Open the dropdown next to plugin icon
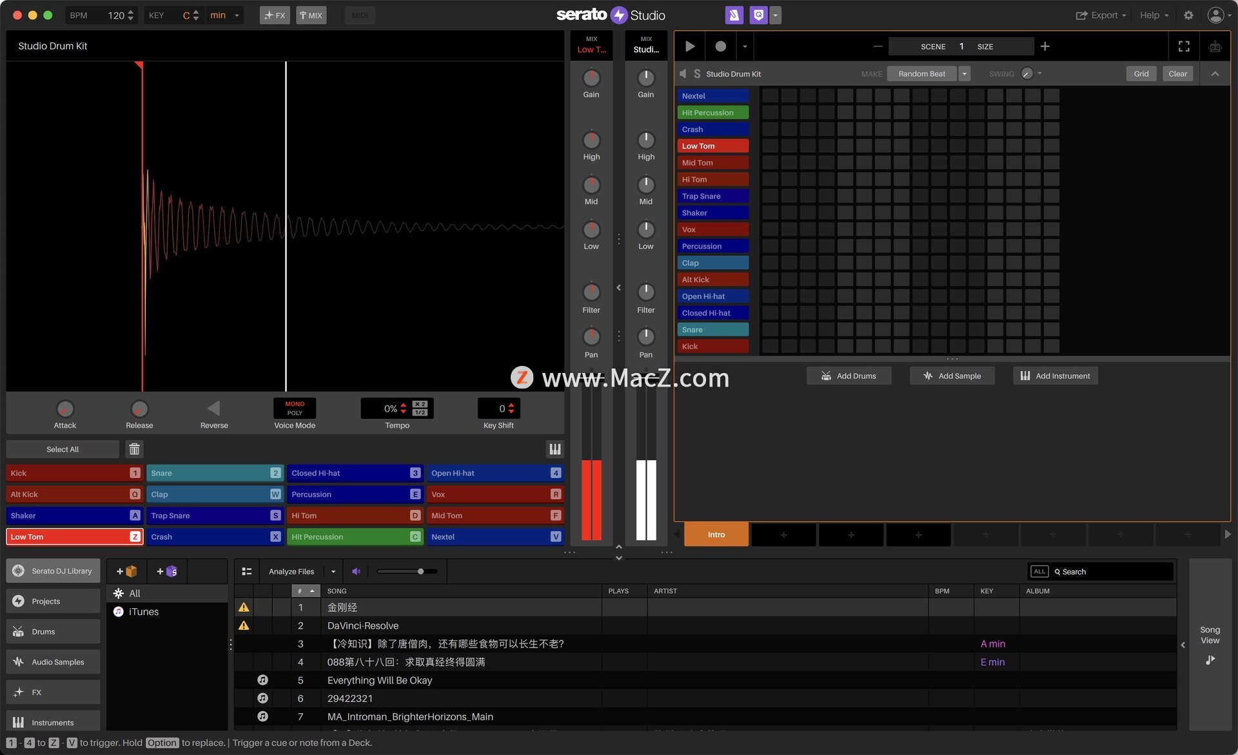The height and width of the screenshot is (755, 1238). click(775, 15)
